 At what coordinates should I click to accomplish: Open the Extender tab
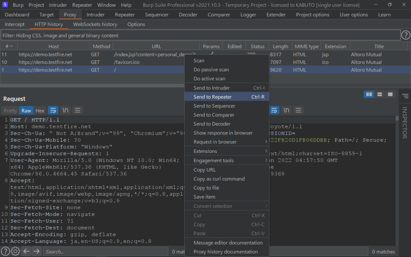tap(276, 15)
